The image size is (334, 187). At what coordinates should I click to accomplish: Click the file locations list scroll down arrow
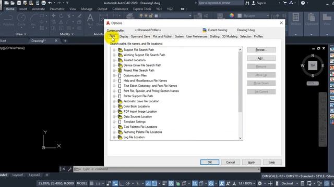(x=240, y=138)
